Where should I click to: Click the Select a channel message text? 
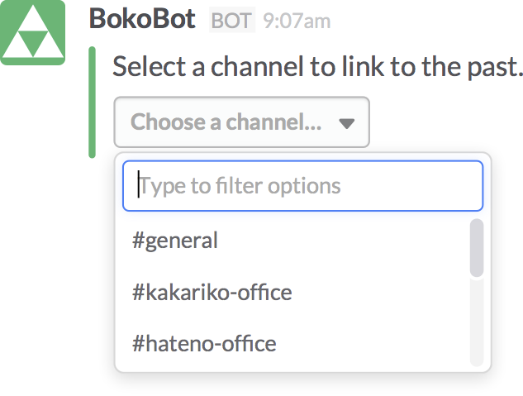click(x=318, y=67)
